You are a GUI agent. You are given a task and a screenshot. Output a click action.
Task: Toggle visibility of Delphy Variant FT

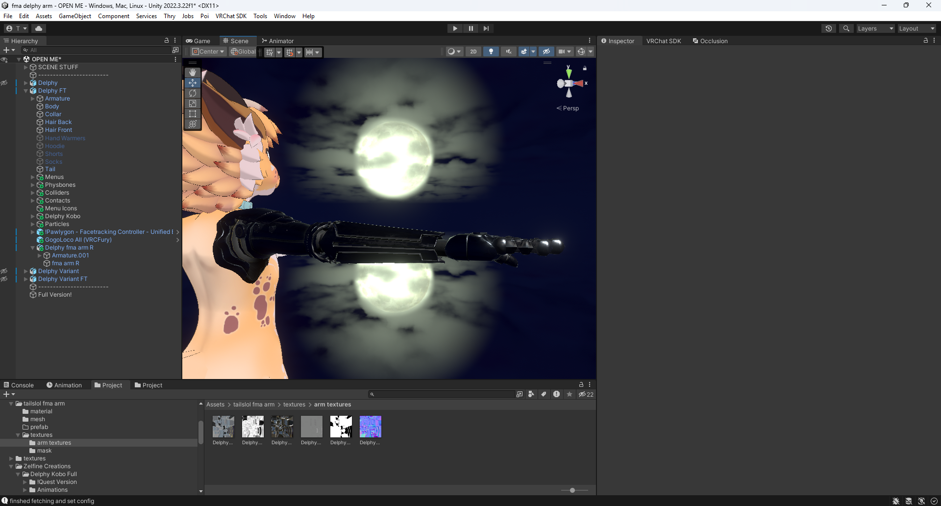tap(4, 279)
